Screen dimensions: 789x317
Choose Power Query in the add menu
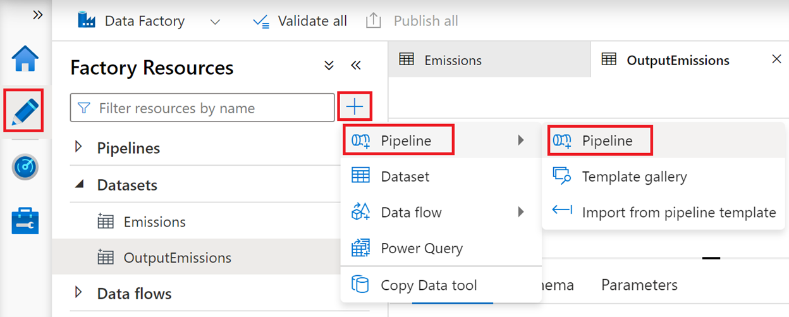(441, 248)
